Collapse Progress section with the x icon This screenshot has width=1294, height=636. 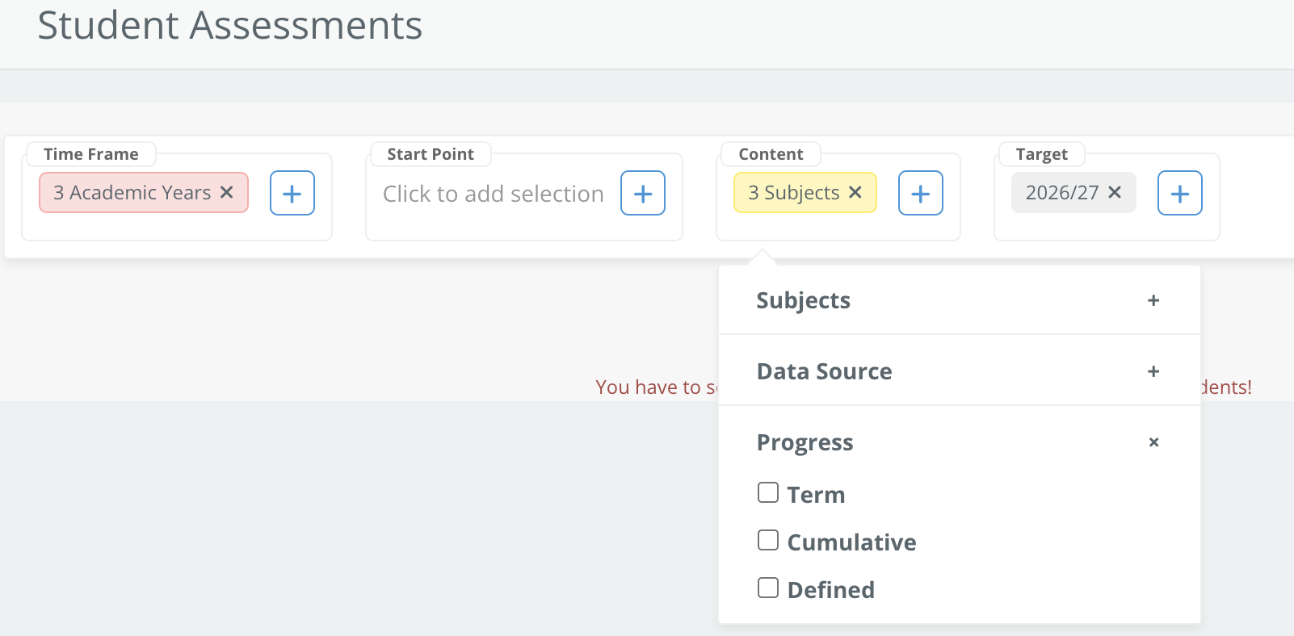(1153, 442)
